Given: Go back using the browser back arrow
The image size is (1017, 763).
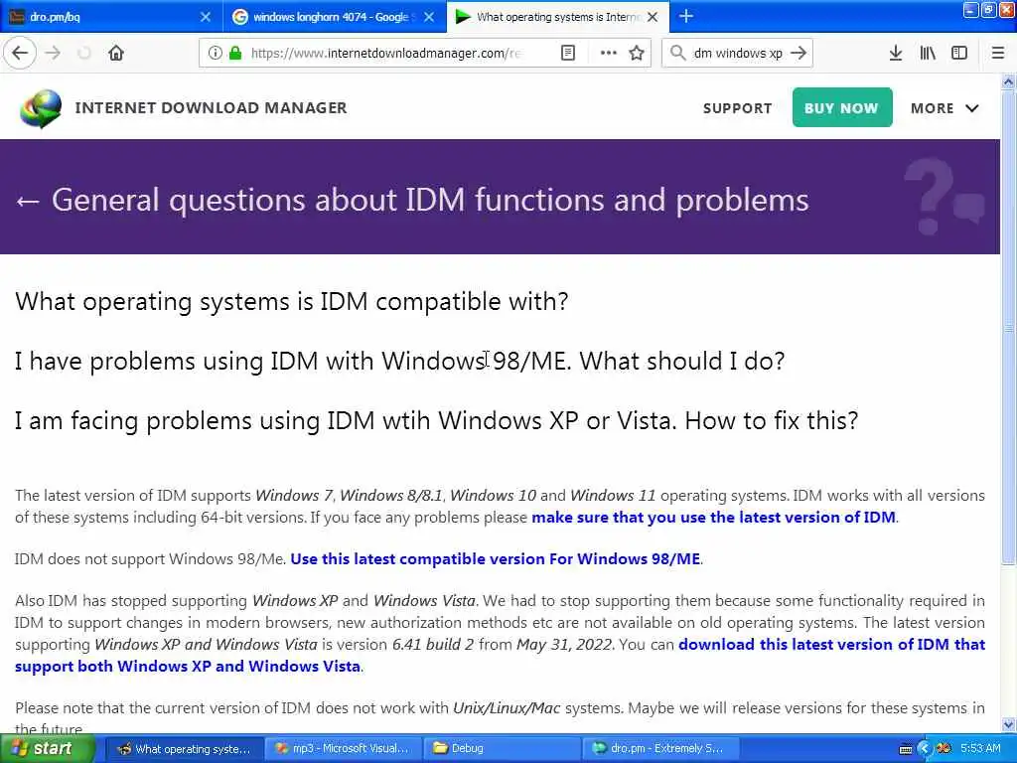Looking at the screenshot, I should click(20, 53).
